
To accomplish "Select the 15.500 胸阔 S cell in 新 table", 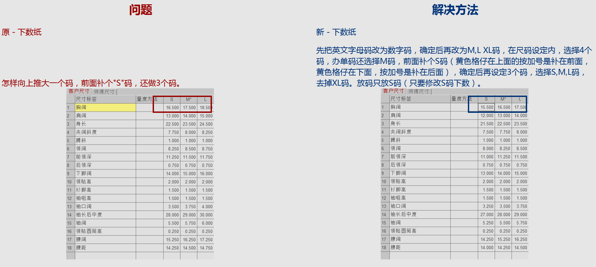I will pyautogui.click(x=486, y=107).
